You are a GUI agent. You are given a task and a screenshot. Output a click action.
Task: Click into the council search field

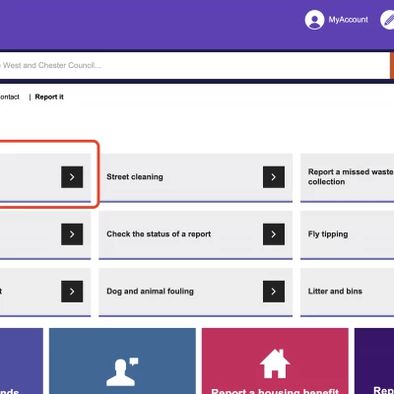coord(194,65)
